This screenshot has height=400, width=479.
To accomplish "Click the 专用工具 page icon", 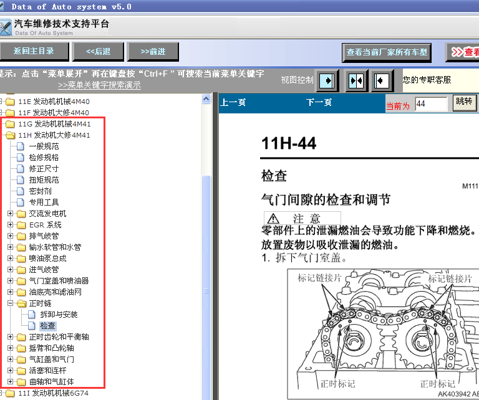I will pos(21,202).
